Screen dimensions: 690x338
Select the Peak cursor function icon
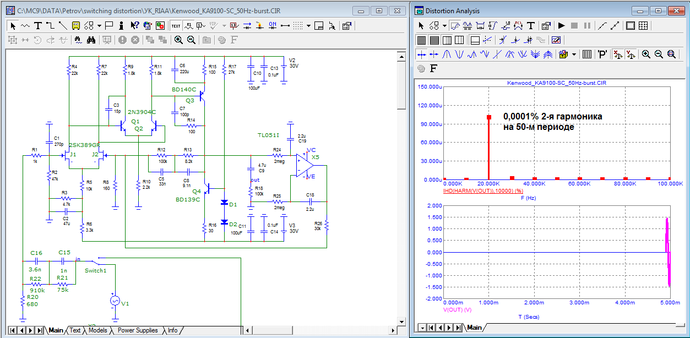pyautogui.click(x=447, y=54)
